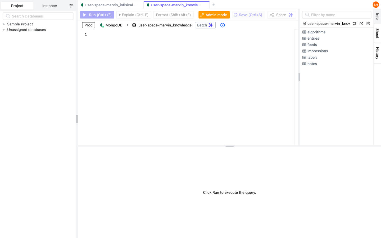
Task: Click the plus icon to open a new tab
Action: click(214, 5)
